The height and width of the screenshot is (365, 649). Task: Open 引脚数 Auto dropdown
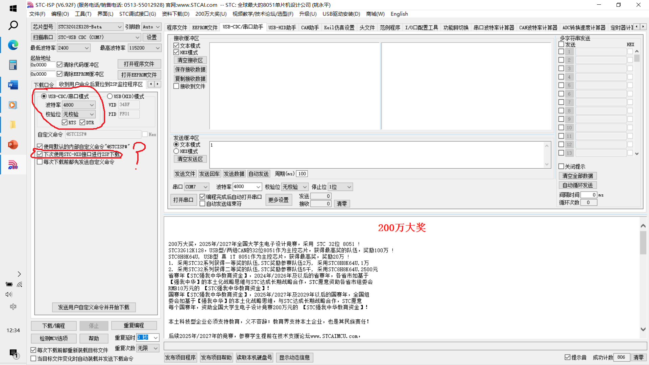coord(151,27)
